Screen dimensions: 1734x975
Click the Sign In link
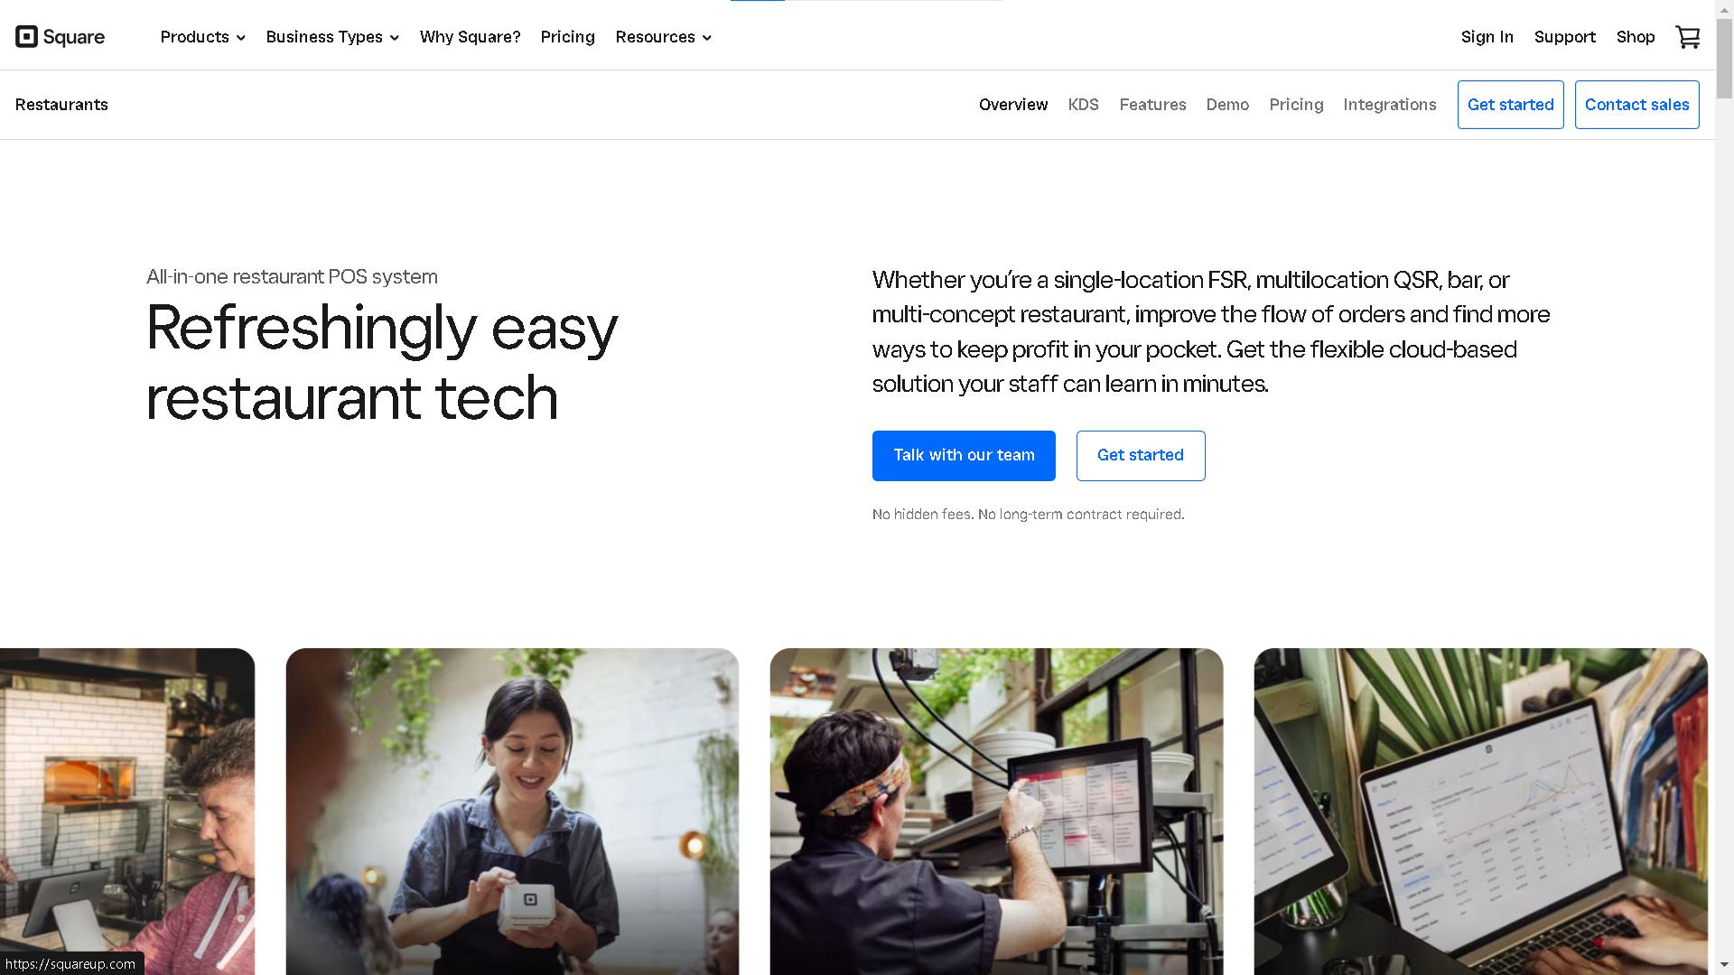(1487, 36)
